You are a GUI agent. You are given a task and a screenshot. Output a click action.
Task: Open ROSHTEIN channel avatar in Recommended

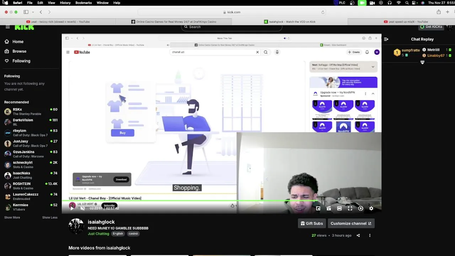point(7,186)
